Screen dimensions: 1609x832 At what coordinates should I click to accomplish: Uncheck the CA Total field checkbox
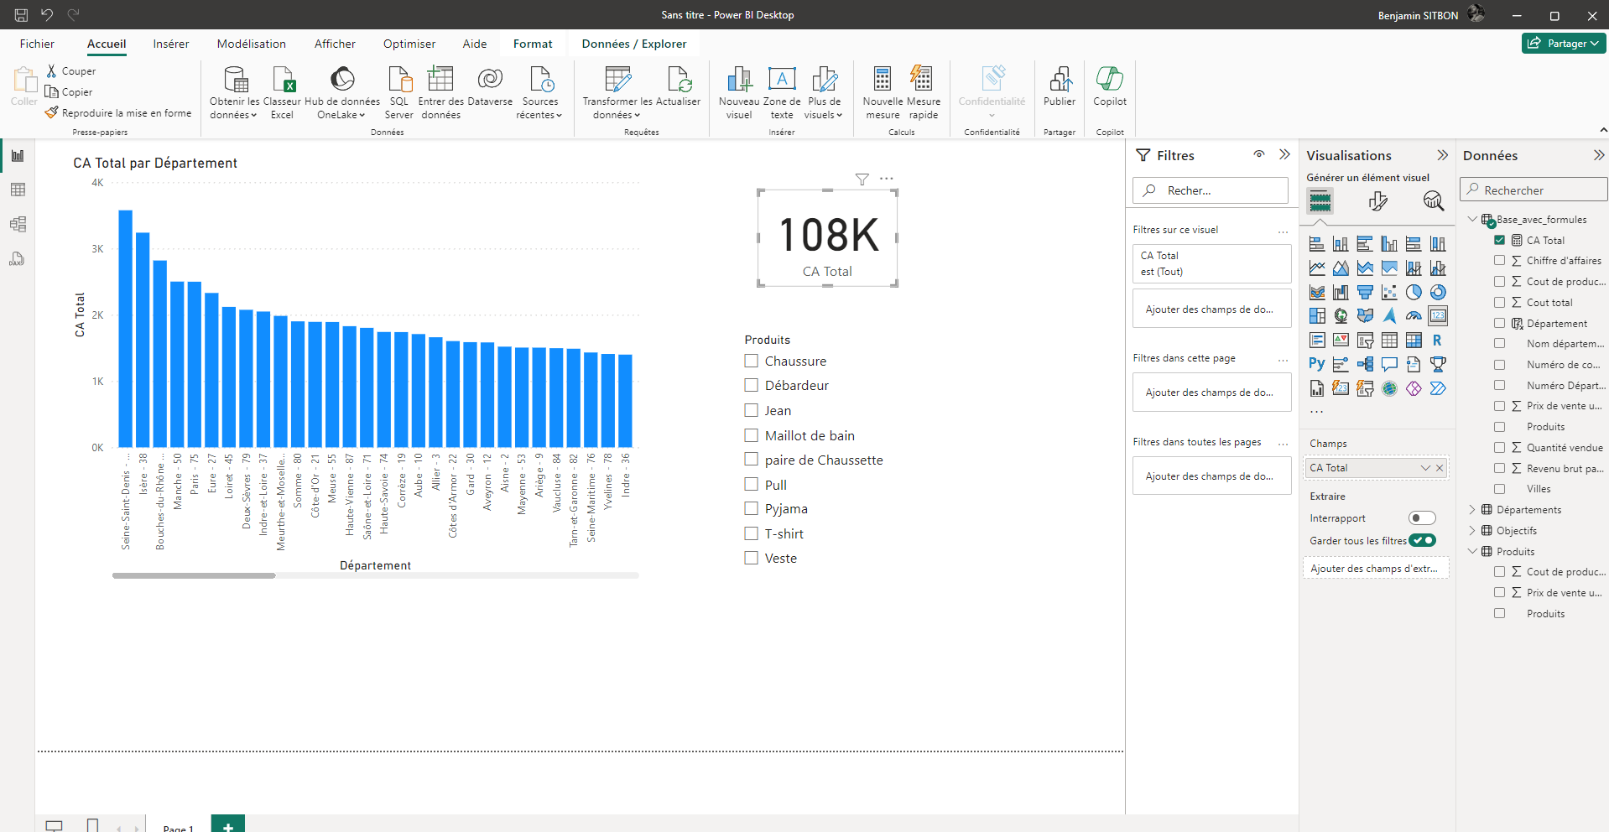1500,240
